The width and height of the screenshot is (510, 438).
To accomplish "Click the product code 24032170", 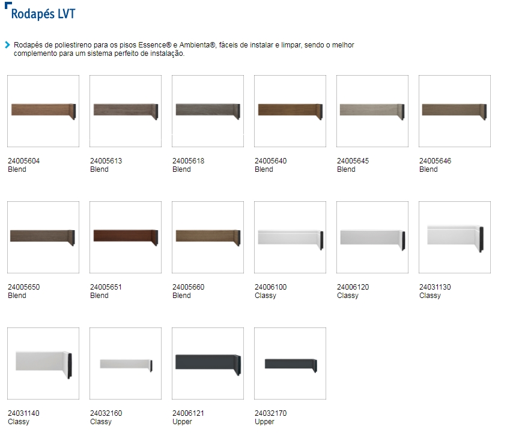I will pos(270,413).
